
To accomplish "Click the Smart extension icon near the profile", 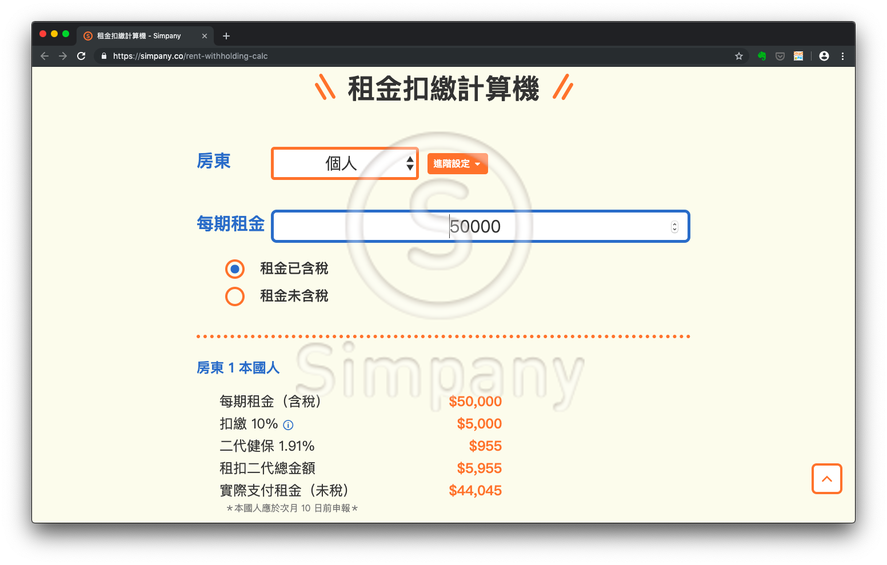I will 798,56.
